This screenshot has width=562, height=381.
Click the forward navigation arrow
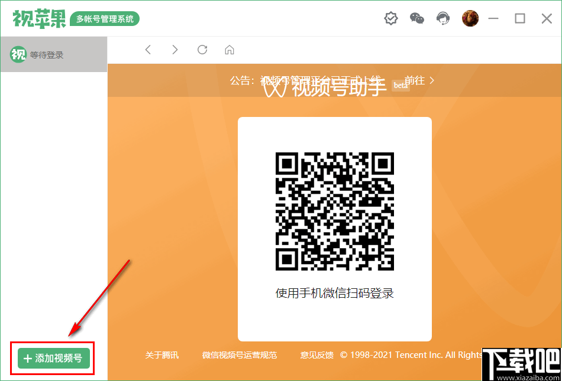175,50
